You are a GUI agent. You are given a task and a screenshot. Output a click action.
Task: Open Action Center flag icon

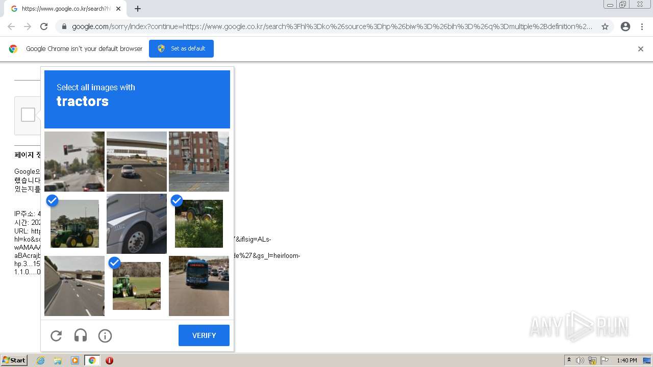[x=605, y=360]
